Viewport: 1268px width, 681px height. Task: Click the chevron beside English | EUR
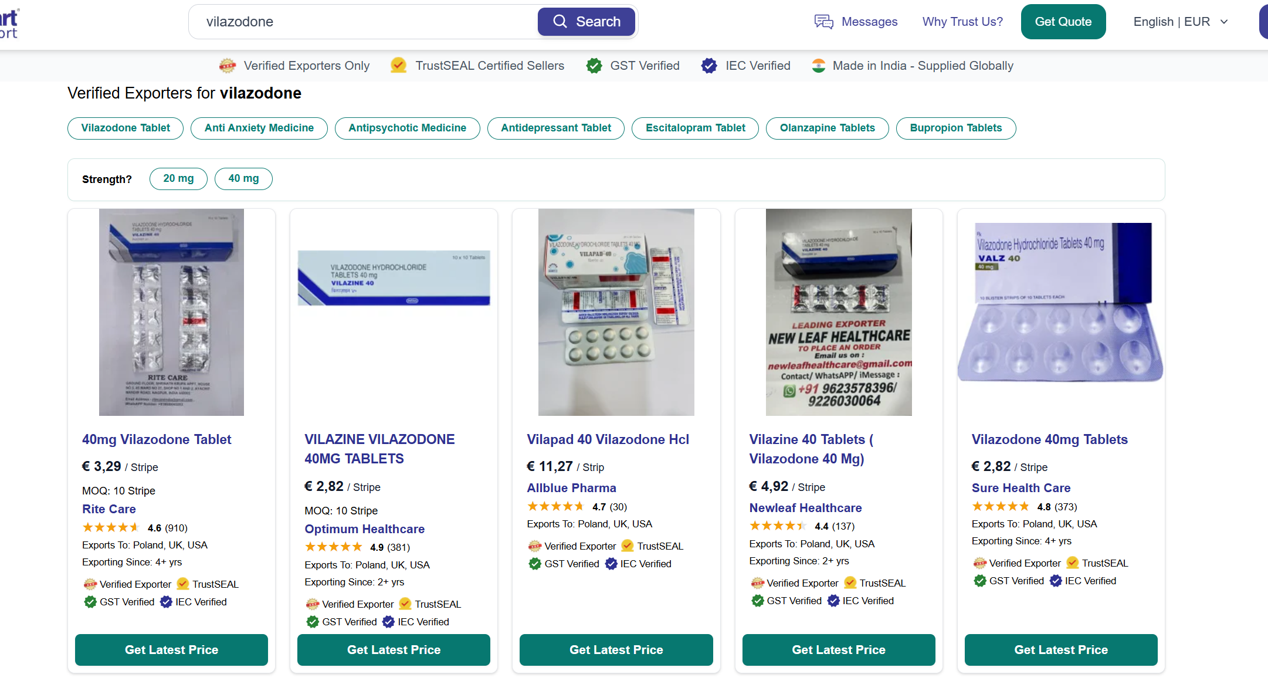1224,22
